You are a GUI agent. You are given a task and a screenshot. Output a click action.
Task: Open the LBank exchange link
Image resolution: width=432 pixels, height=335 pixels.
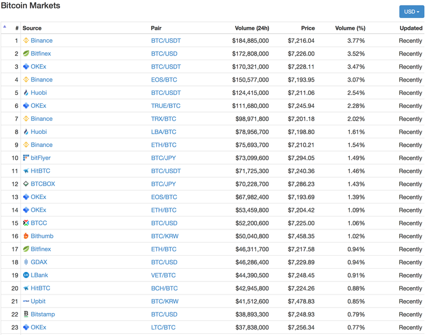click(39, 275)
